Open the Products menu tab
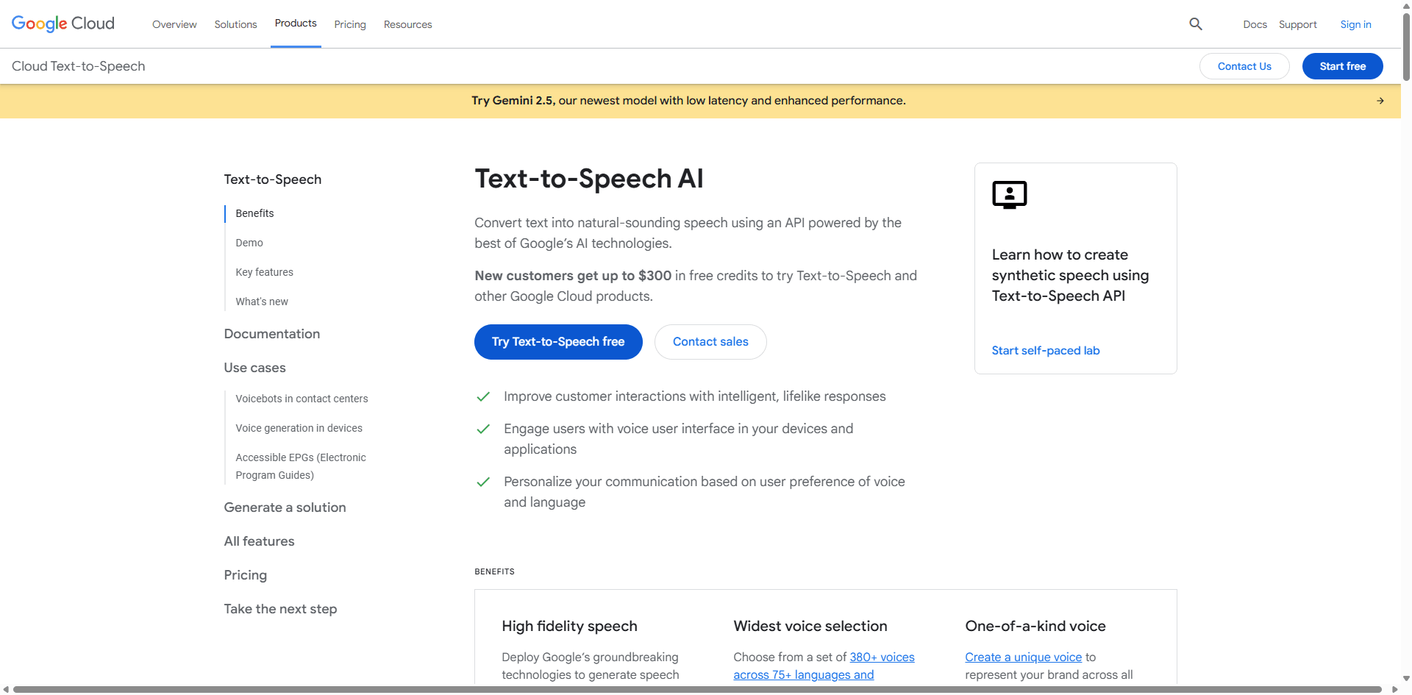 pyautogui.click(x=296, y=24)
